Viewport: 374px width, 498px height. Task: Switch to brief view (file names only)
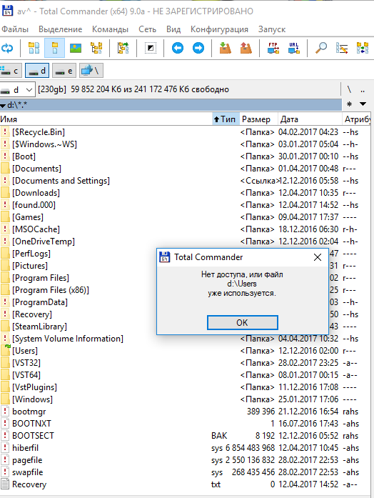click(x=34, y=49)
